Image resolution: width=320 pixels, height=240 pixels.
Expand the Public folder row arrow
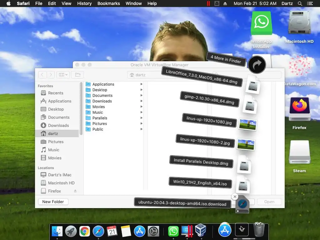(x=142, y=129)
